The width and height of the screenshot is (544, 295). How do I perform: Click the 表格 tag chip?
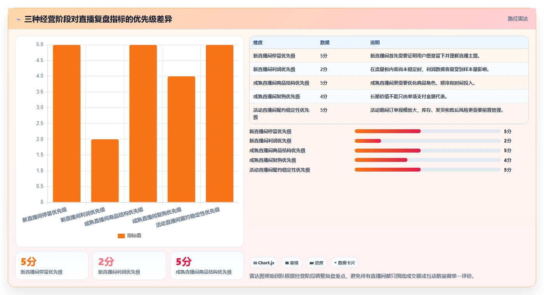[x=292, y=263]
